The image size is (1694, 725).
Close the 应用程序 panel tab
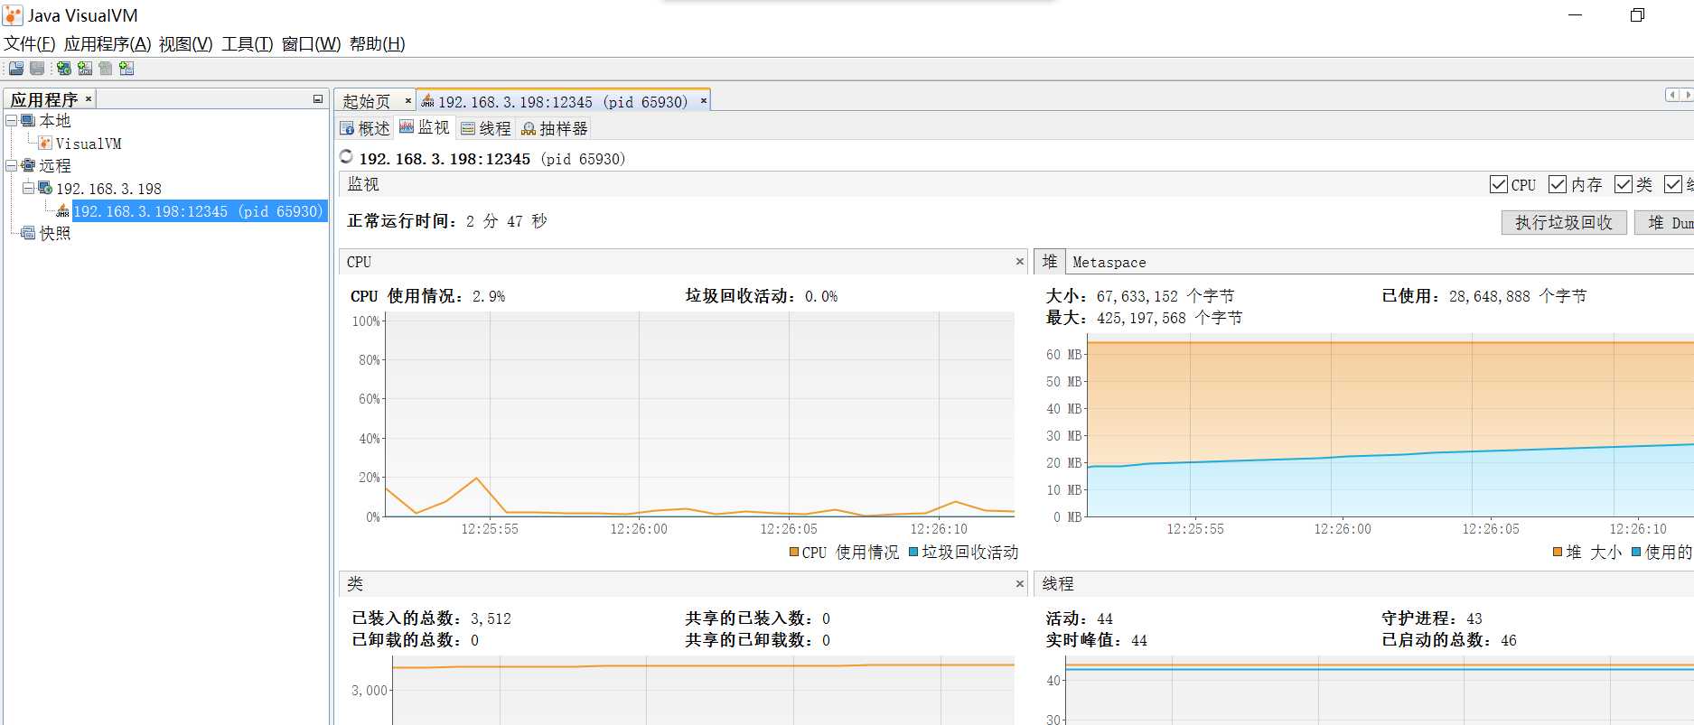[89, 99]
